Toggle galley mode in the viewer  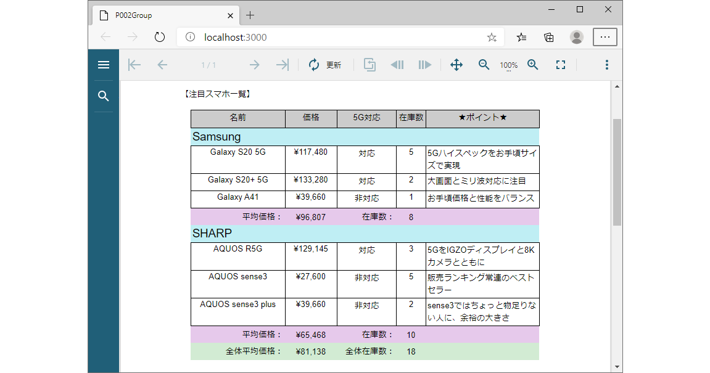pyautogui.click(x=369, y=64)
